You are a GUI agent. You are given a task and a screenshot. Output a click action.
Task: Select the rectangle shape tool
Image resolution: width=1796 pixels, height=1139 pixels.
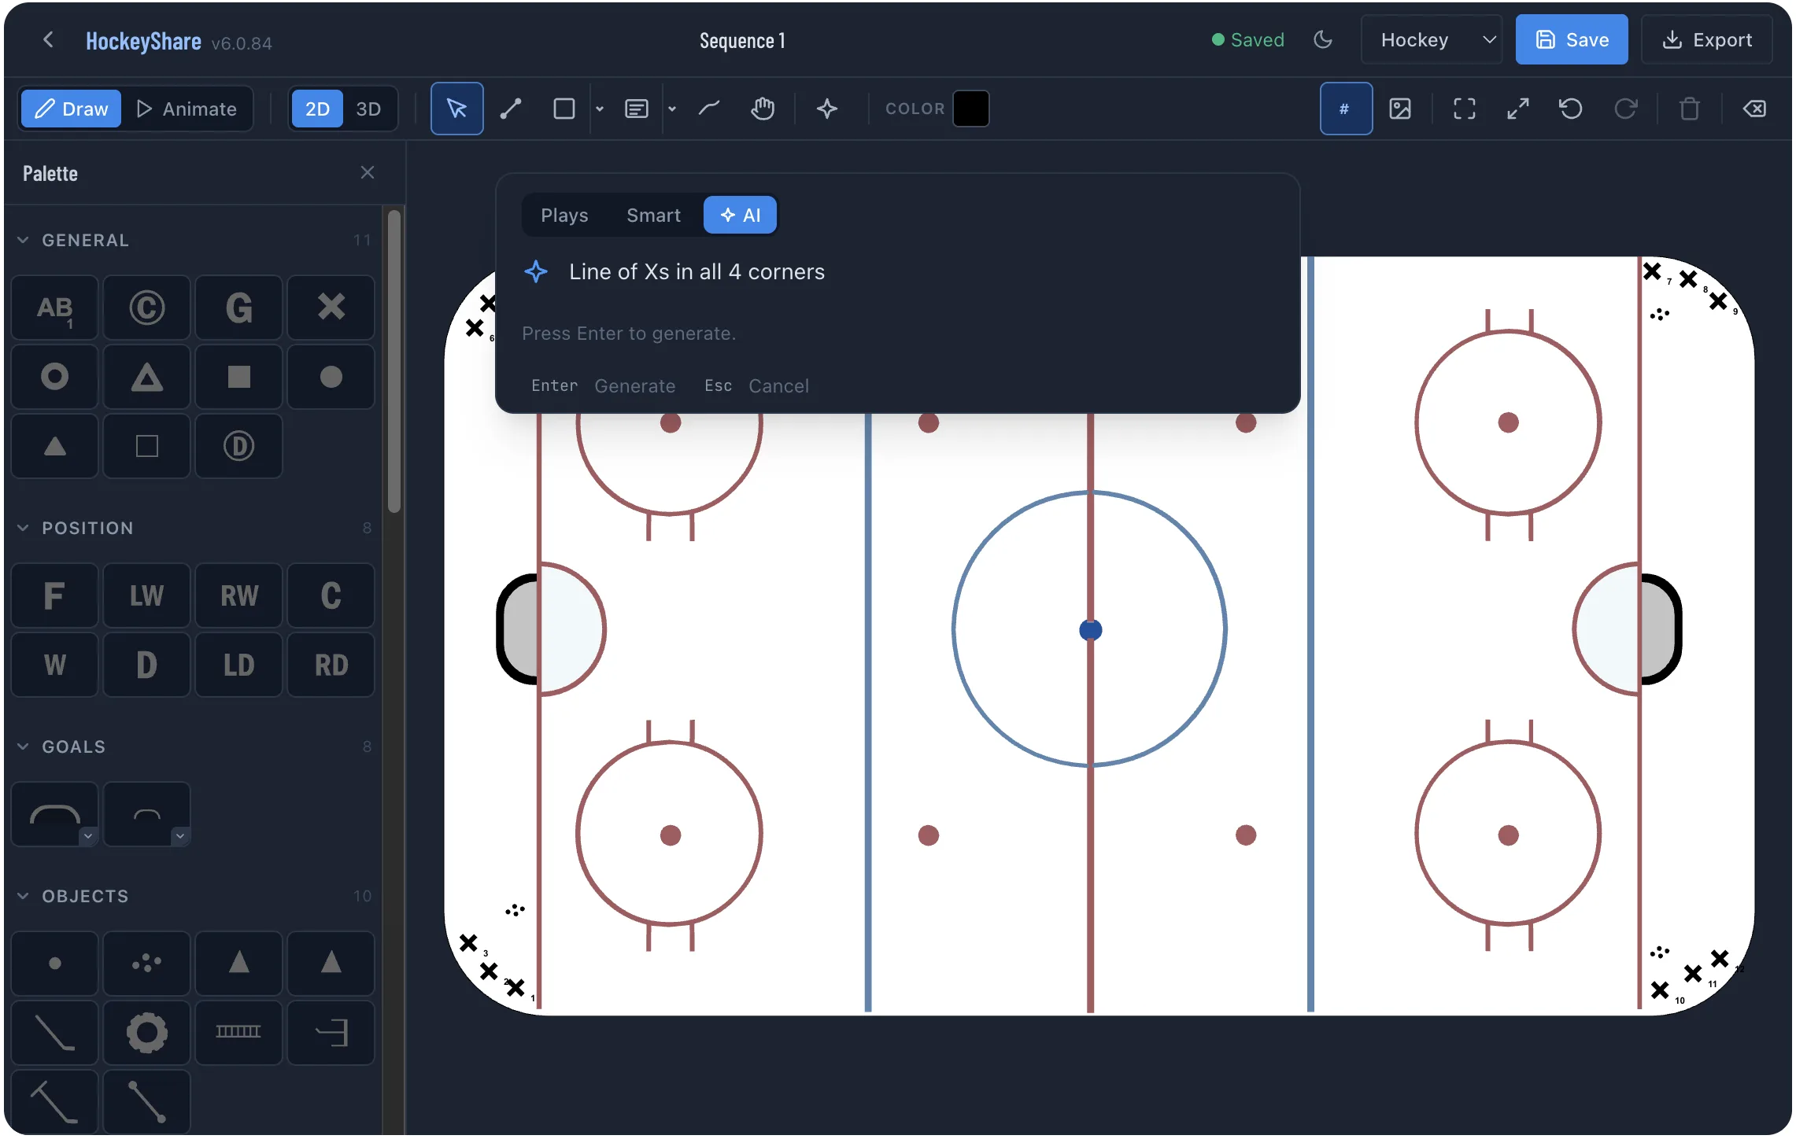coord(564,109)
